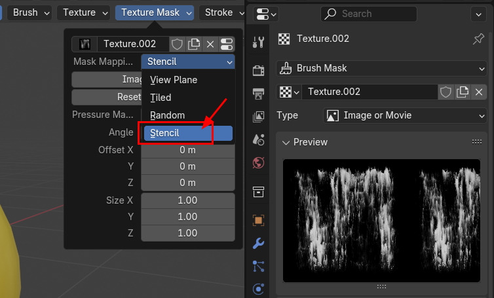Open the Mask Mapping Stencil dropdown
Image resolution: width=494 pixels, height=298 pixels.
tap(188, 62)
